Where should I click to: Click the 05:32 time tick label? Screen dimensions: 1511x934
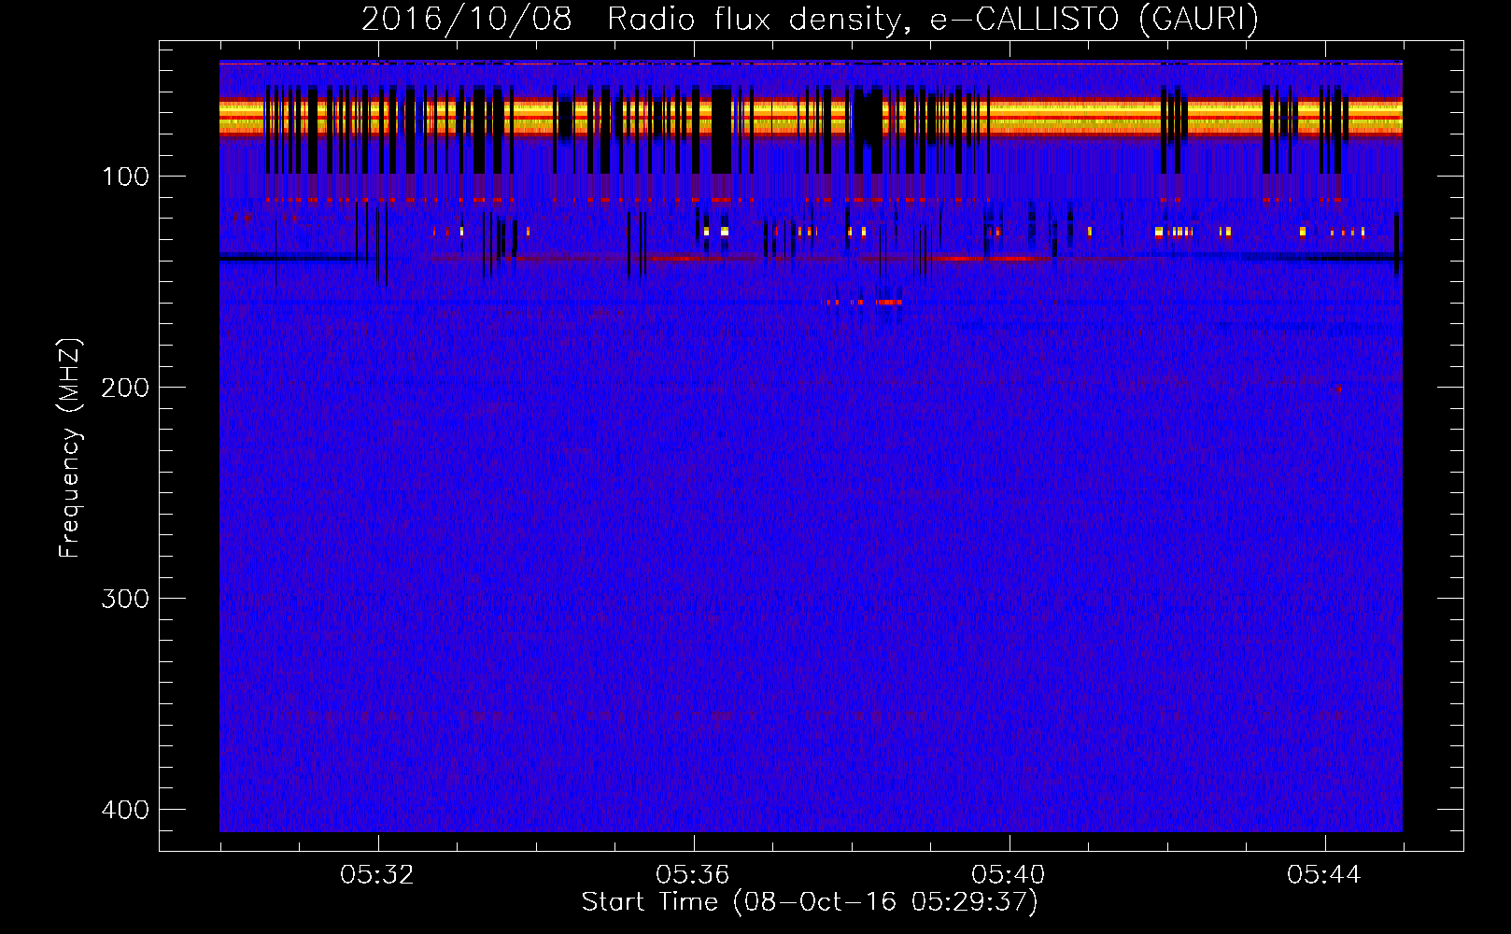(377, 875)
